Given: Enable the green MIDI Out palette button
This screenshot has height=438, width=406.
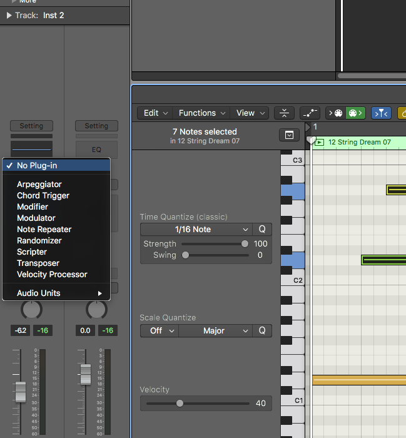Looking at the screenshot, I should click(355, 113).
